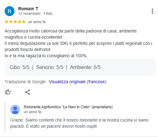Click Romain T's blue R avatar

click(10, 11)
